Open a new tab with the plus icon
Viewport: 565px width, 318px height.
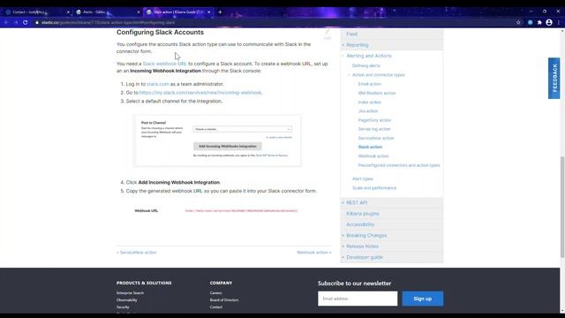[220, 11]
